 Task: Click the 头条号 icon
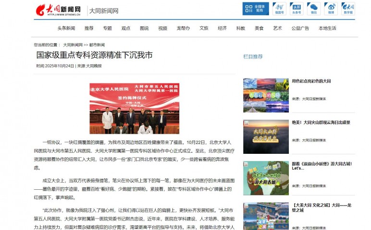tap(297, 9)
